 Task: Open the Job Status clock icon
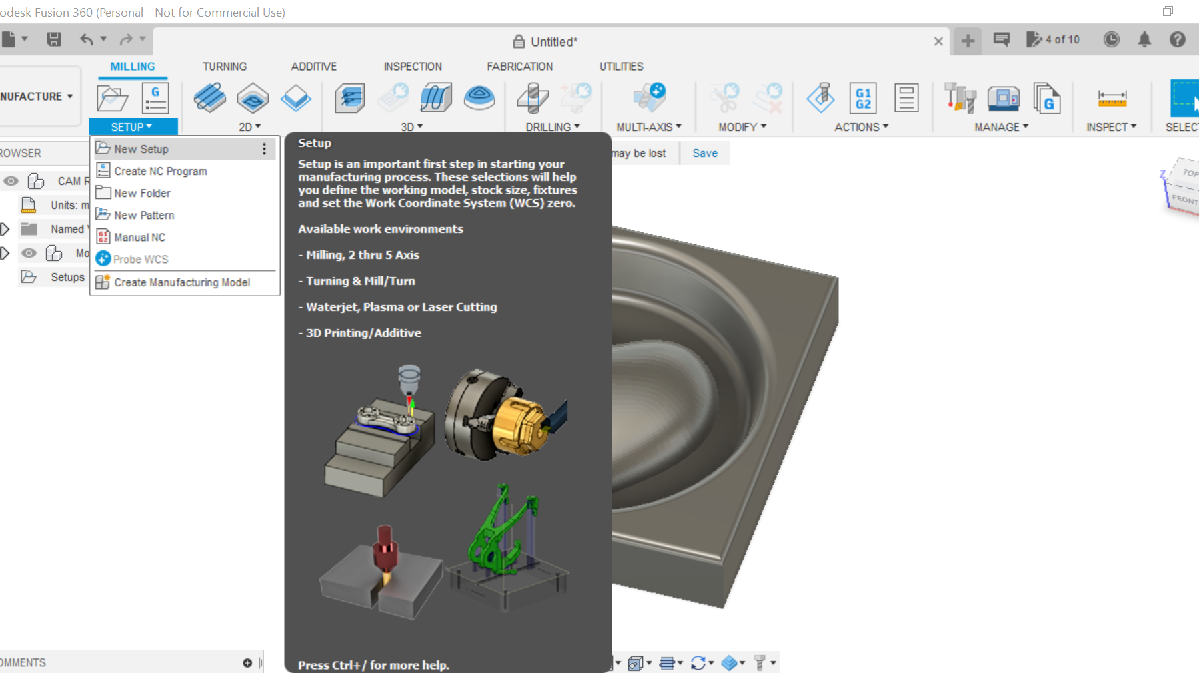(x=1111, y=39)
